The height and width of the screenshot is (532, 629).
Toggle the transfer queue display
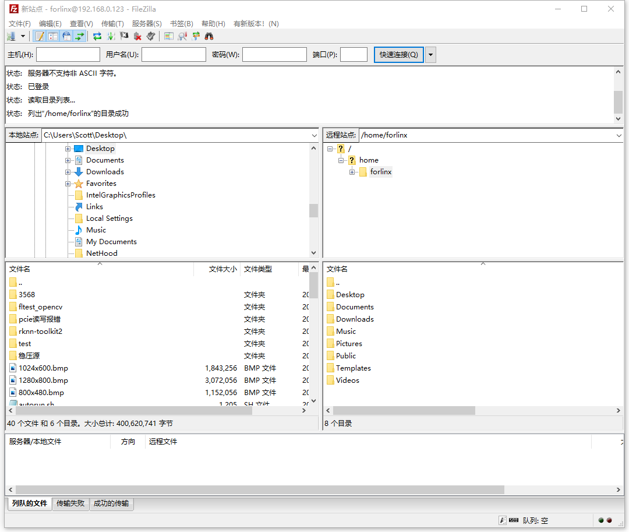[80, 36]
